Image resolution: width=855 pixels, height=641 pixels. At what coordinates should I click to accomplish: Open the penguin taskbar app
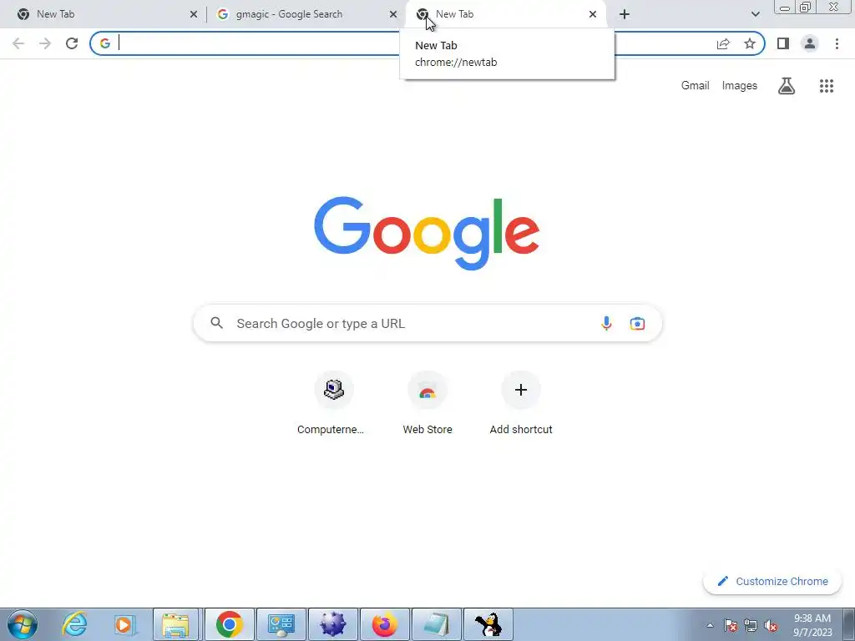point(488,624)
